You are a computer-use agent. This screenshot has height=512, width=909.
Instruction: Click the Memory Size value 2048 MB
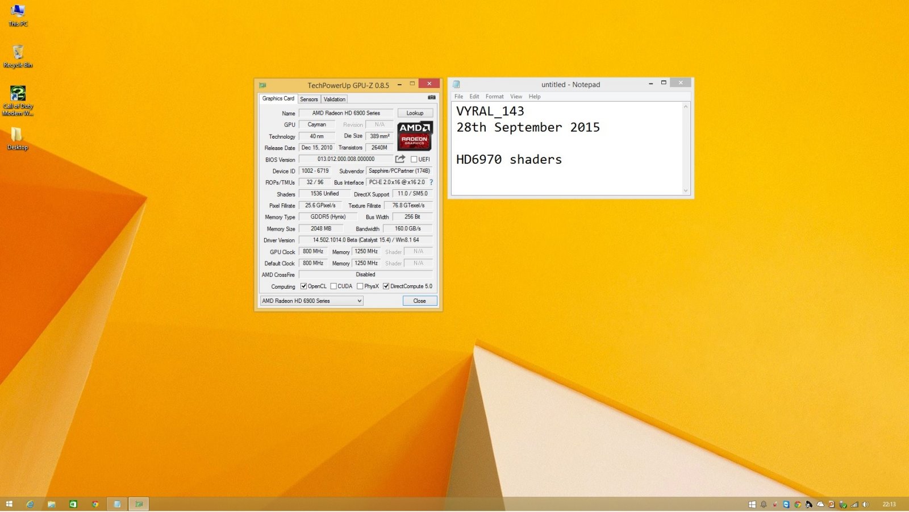click(321, 228)
